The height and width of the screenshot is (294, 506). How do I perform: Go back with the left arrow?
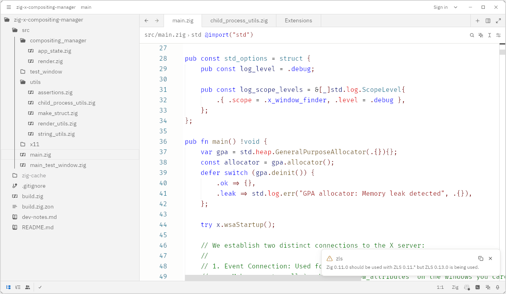pyautogui.click(x=146, y=21)
